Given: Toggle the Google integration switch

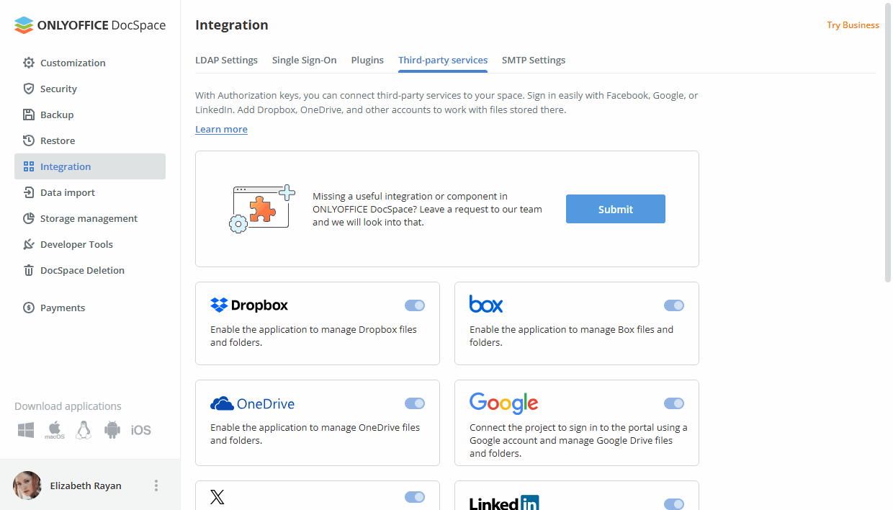Looking at the screenshot, I should point(674,403).
